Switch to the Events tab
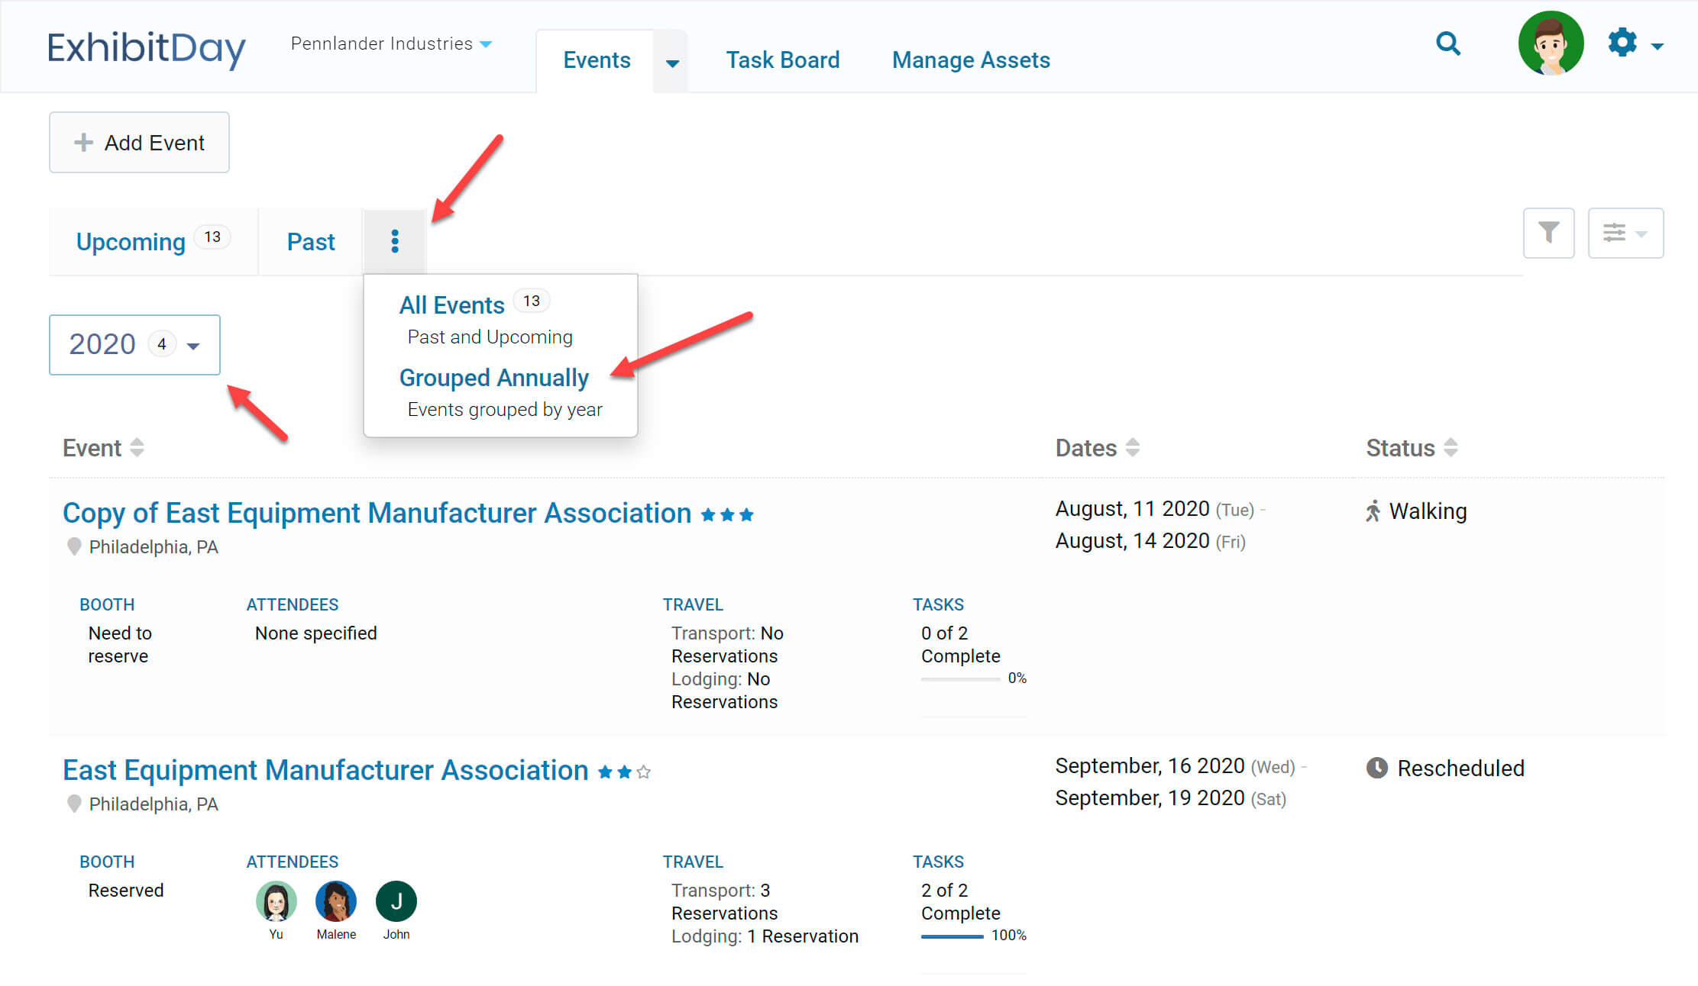 (x=597, y=60)
